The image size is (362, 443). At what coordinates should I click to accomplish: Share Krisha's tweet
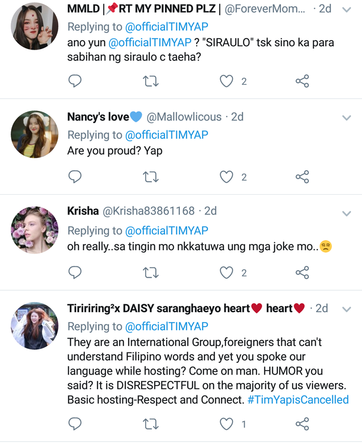302,273
